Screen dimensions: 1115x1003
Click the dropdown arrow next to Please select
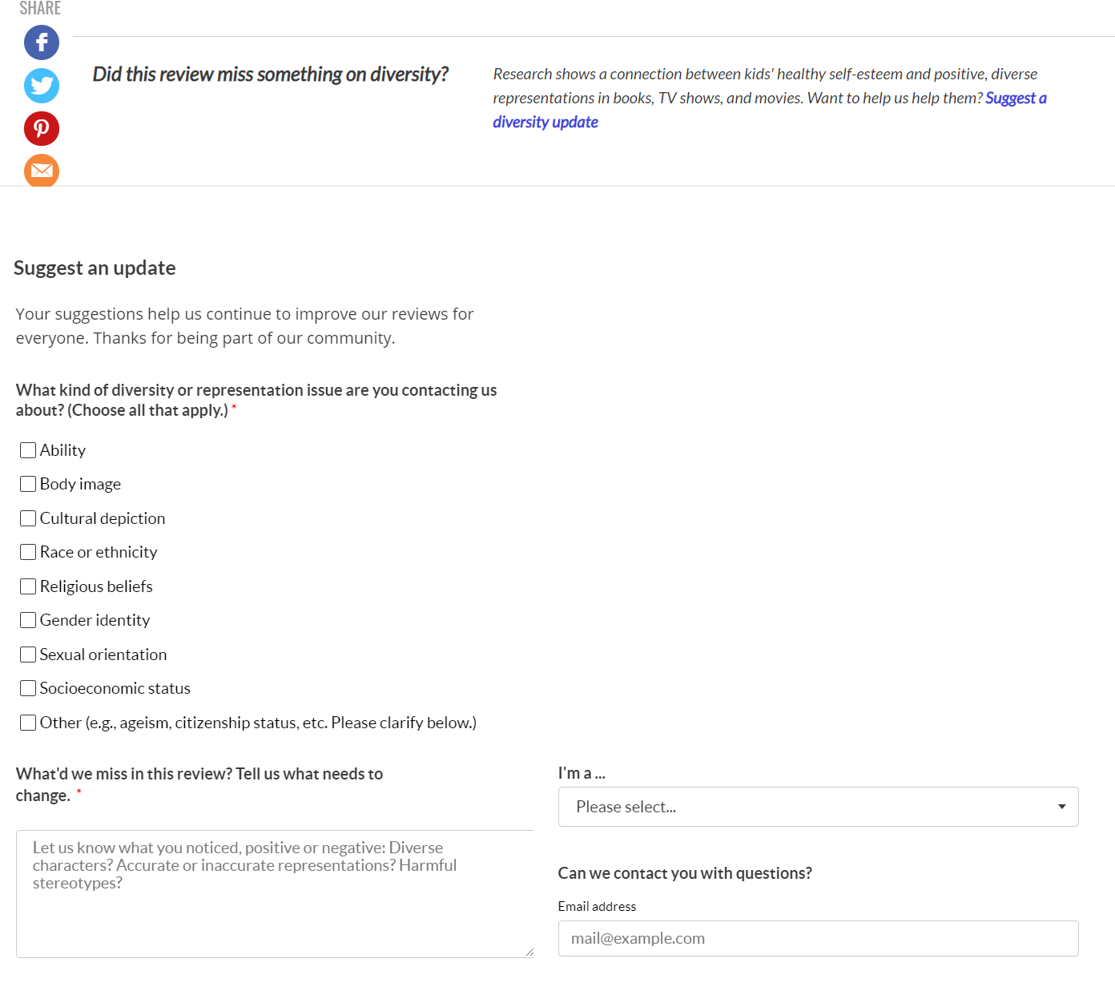pyautogui.click(x=1062, y=807)
